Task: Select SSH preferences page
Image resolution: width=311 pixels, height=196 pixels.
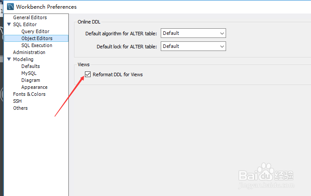Action: [17, 101]
